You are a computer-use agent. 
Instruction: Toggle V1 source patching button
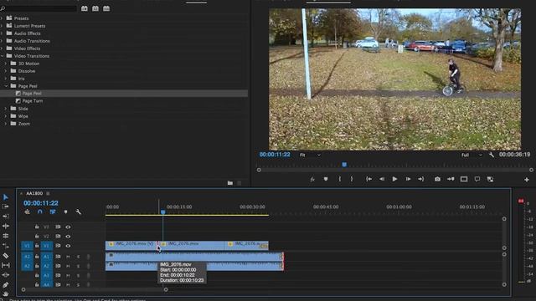click(x=27, y=246)
